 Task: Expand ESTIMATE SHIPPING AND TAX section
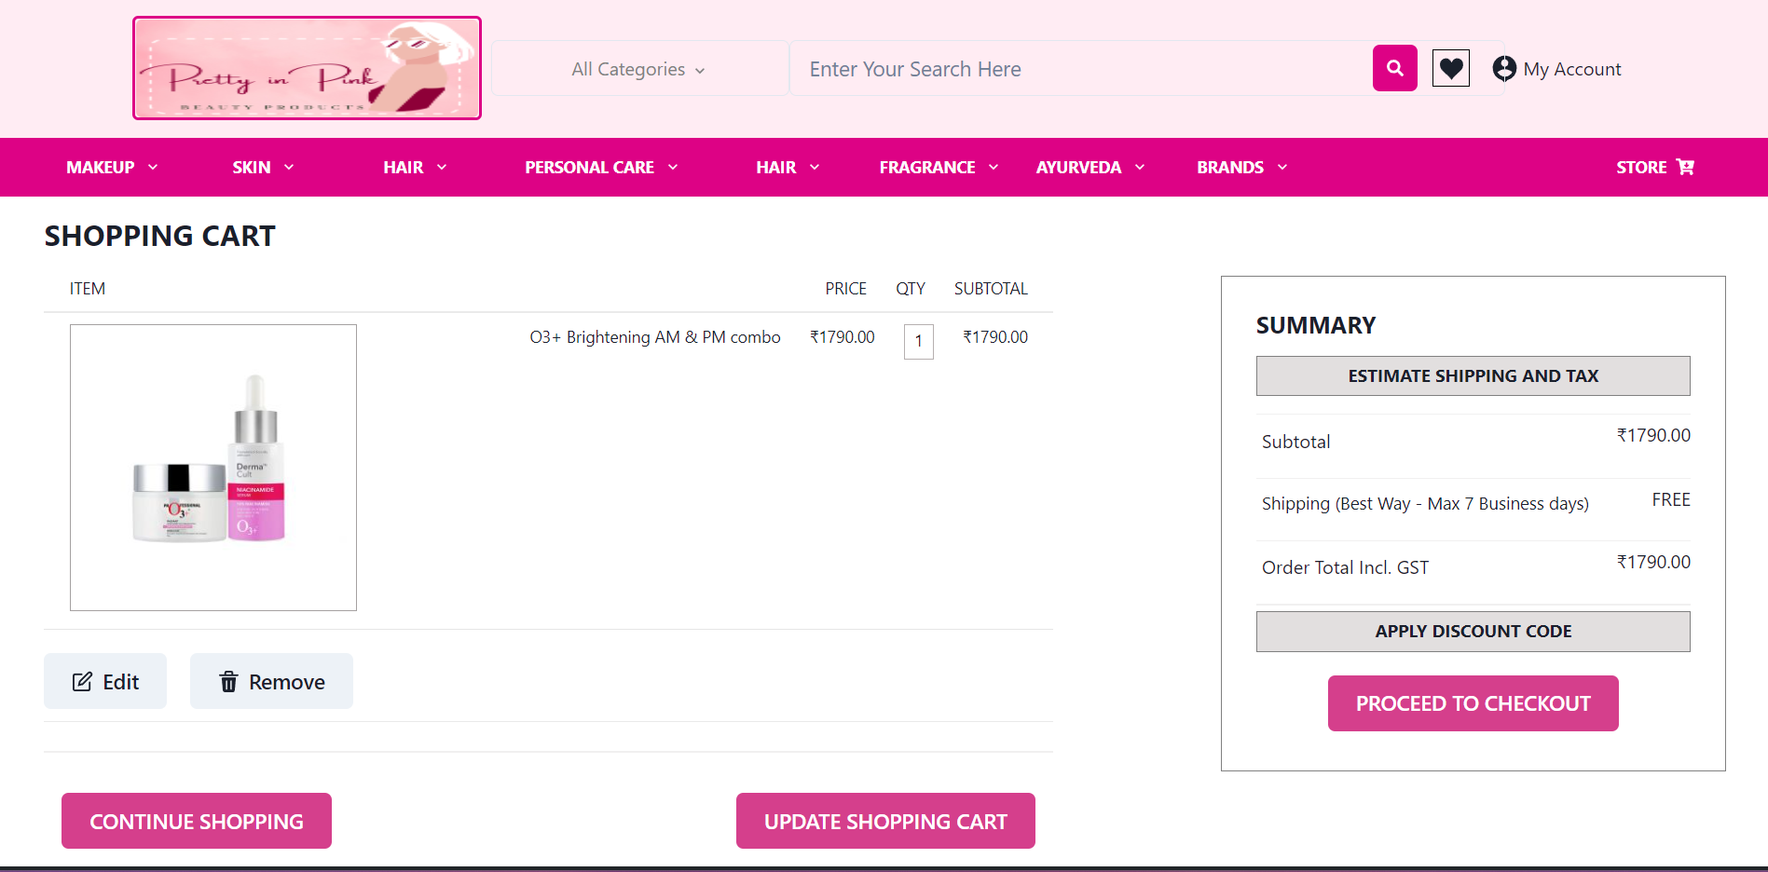pyautogui.click(x=1473, y=375)
